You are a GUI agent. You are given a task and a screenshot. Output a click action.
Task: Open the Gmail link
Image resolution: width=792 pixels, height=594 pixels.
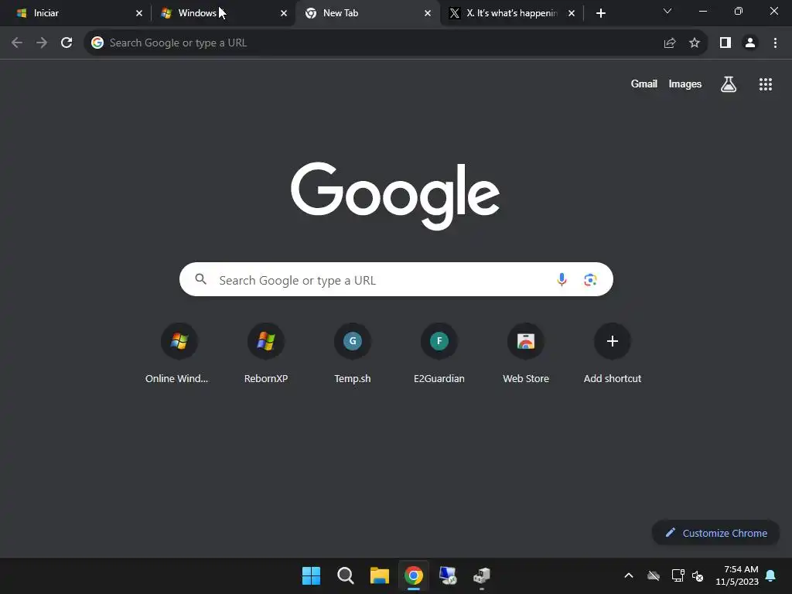pyautogui.click(x=644, y=84)
